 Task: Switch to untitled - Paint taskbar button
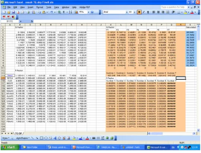[x=132, y=147]
